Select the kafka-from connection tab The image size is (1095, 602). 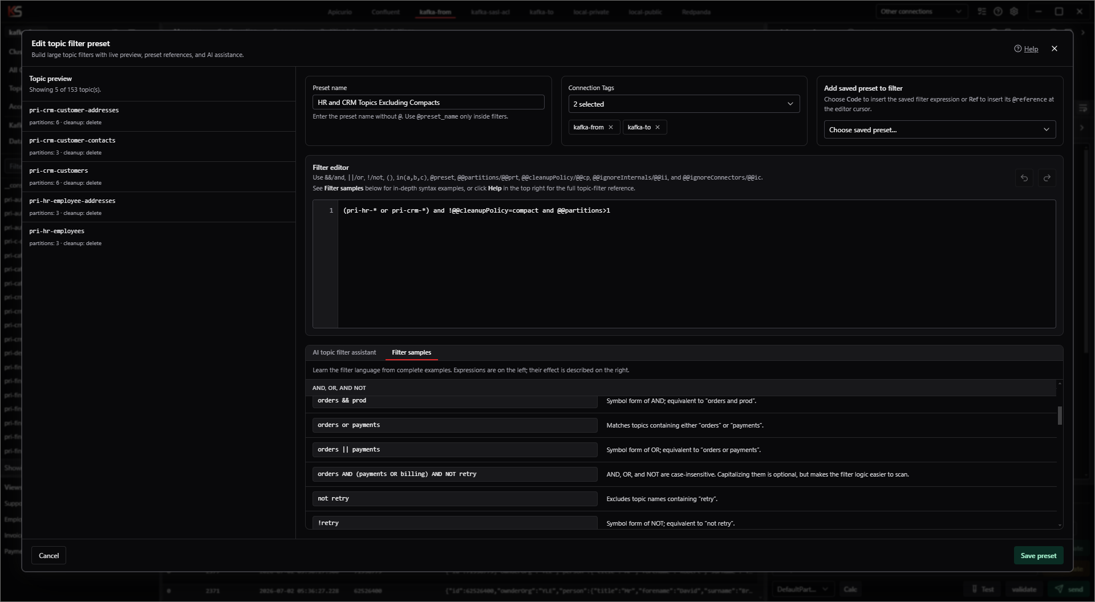(x=435, y=12)
